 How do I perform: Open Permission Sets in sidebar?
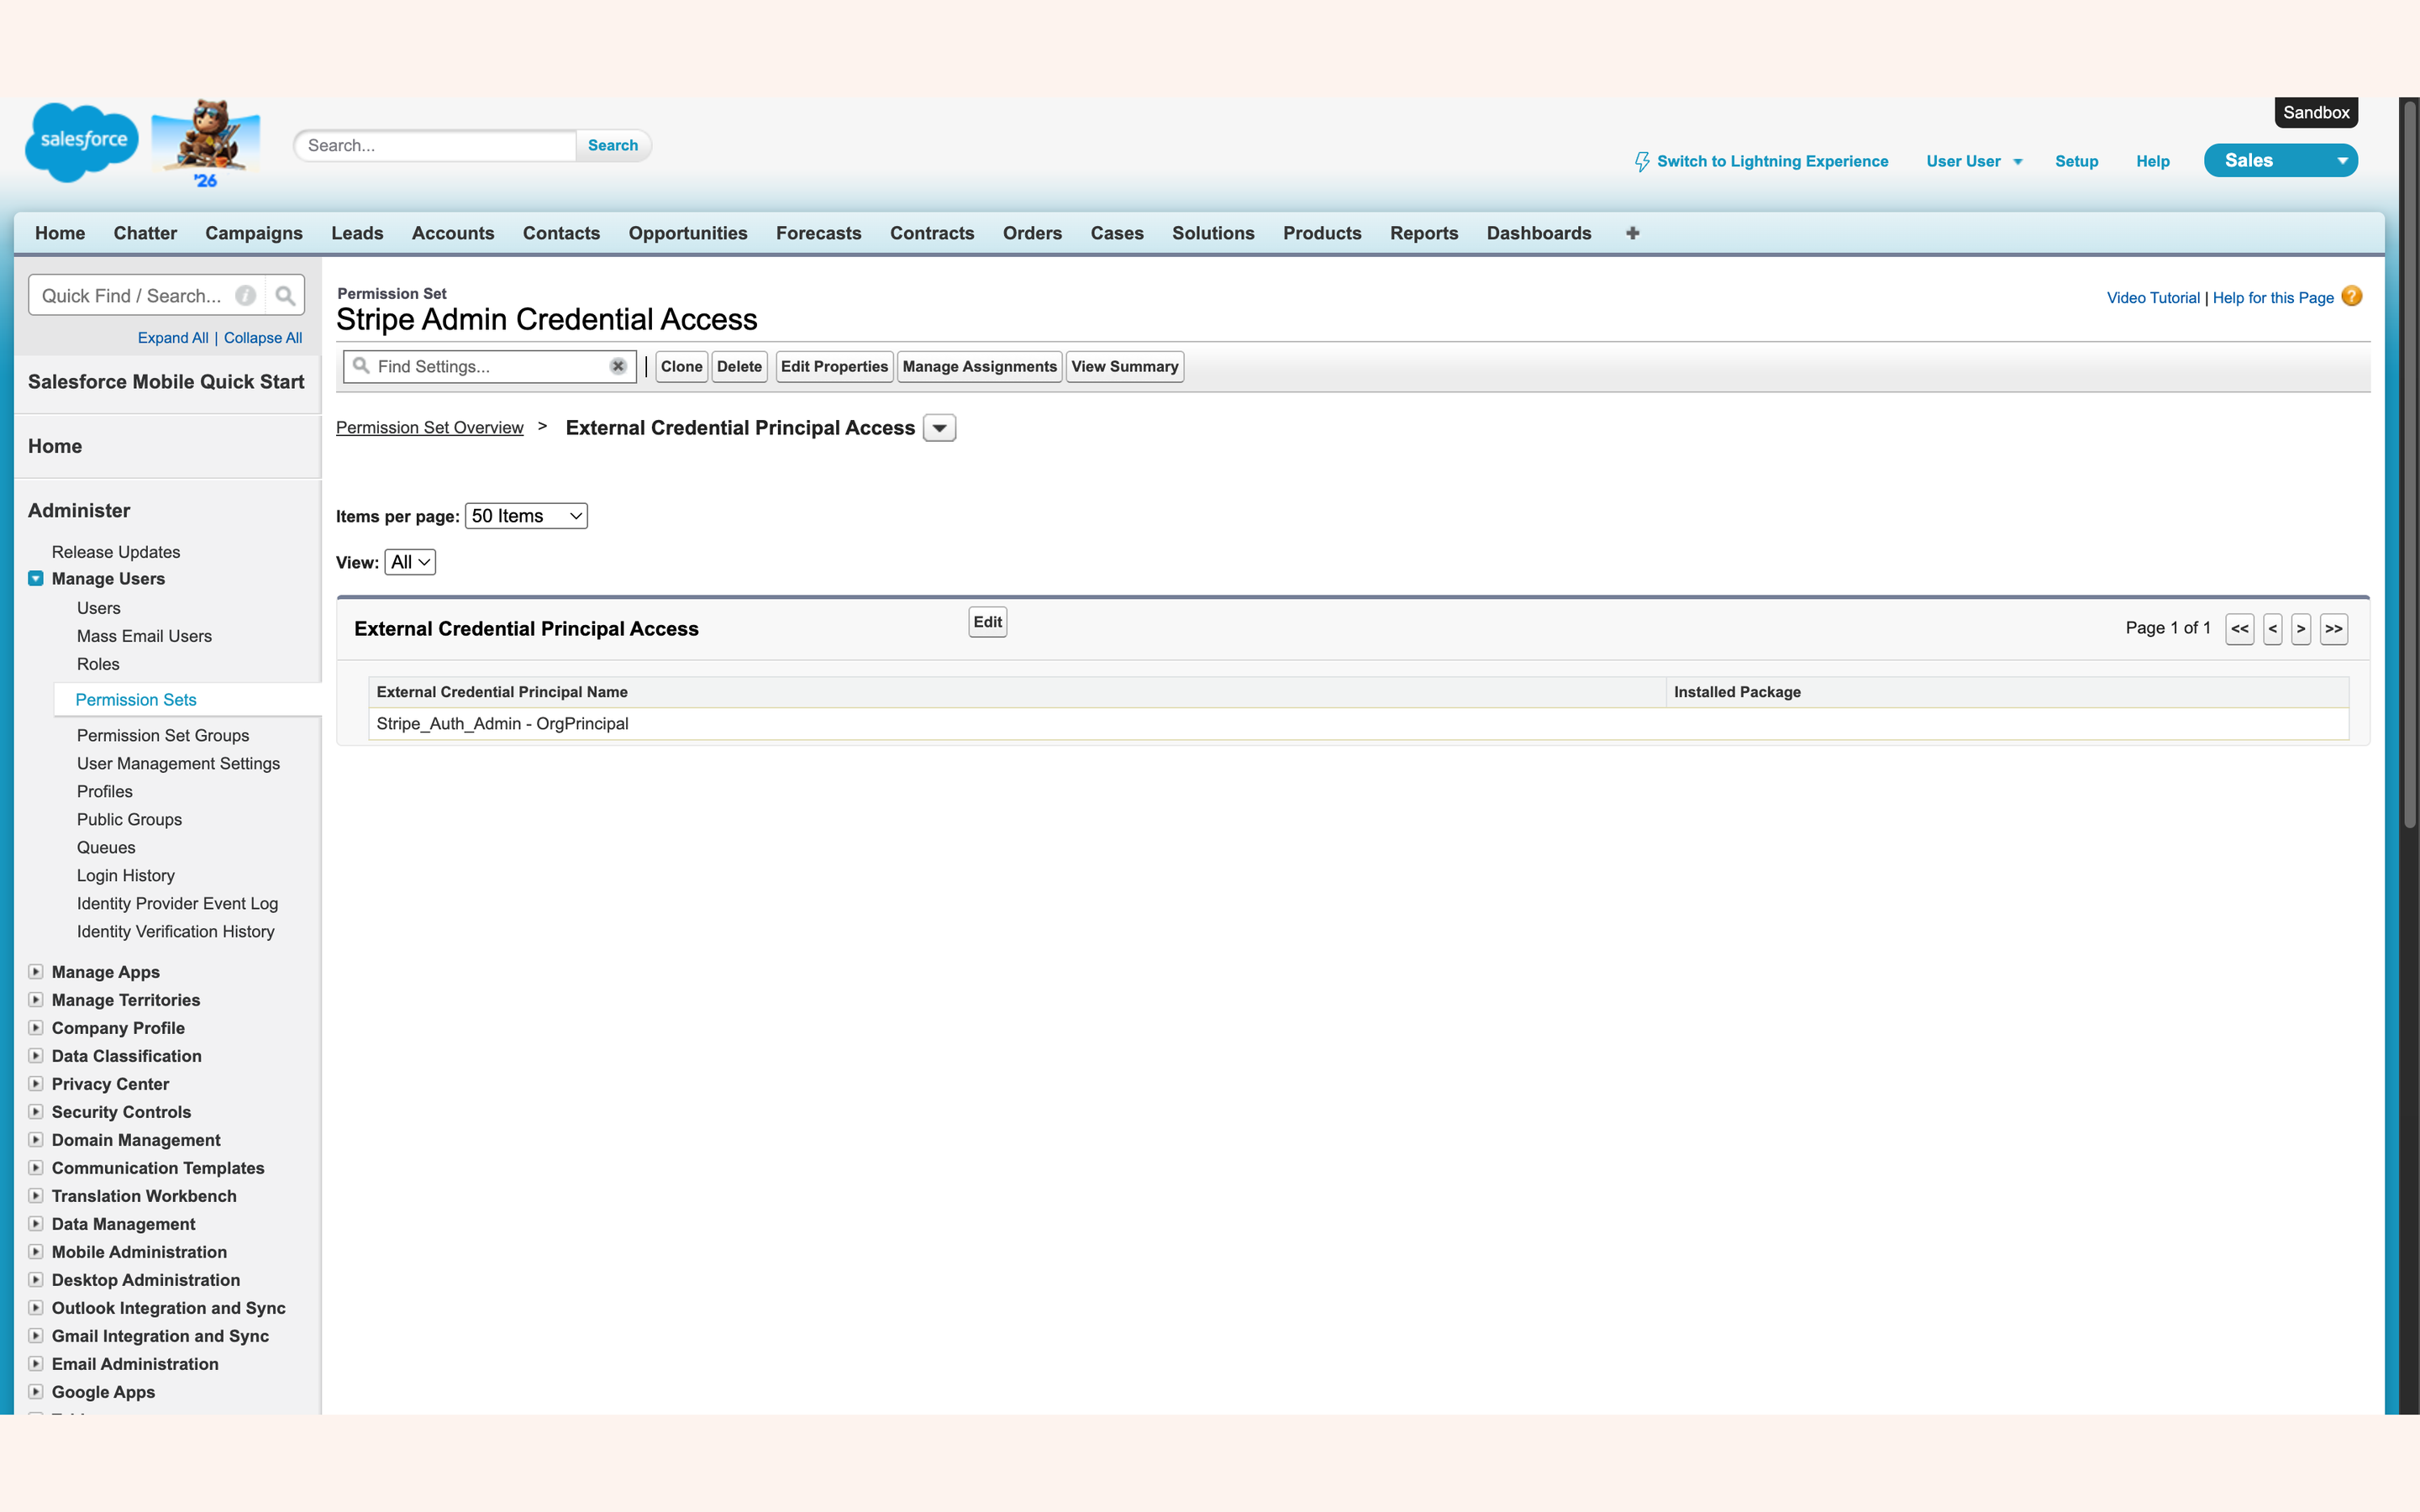pyautogui.click(x=136, y=700)
